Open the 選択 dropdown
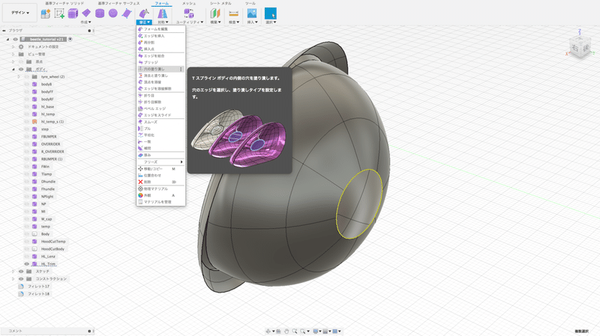The height and width of the screenshot is (336, 600). click(x=271, y=22)
